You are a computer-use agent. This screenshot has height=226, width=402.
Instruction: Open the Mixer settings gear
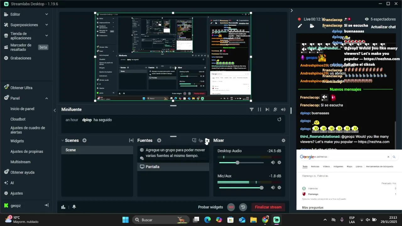pos(283,141)
